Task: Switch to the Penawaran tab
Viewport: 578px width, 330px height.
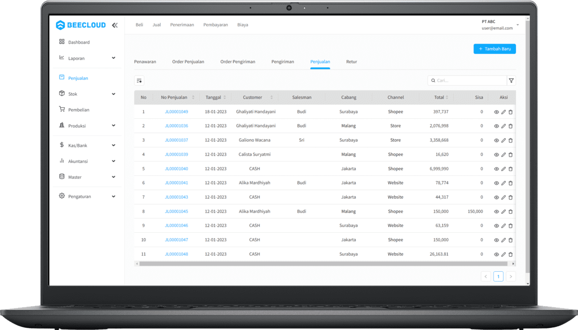Action: (145, 62)
